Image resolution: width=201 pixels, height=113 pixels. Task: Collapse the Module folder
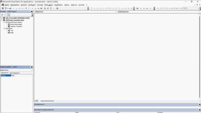click(4, 29)
